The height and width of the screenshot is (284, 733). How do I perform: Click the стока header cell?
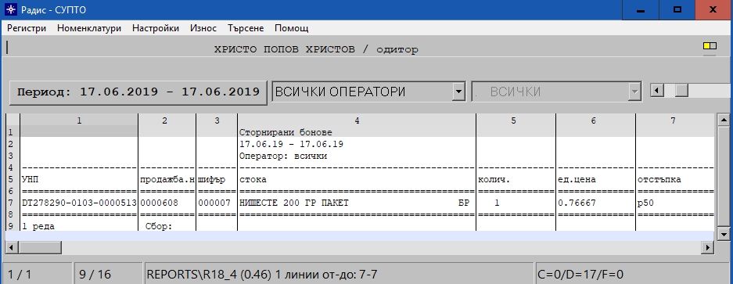(x=357, y=180)
